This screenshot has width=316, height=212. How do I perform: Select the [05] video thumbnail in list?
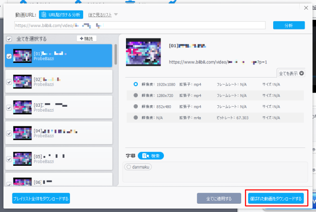pos(22,159)
